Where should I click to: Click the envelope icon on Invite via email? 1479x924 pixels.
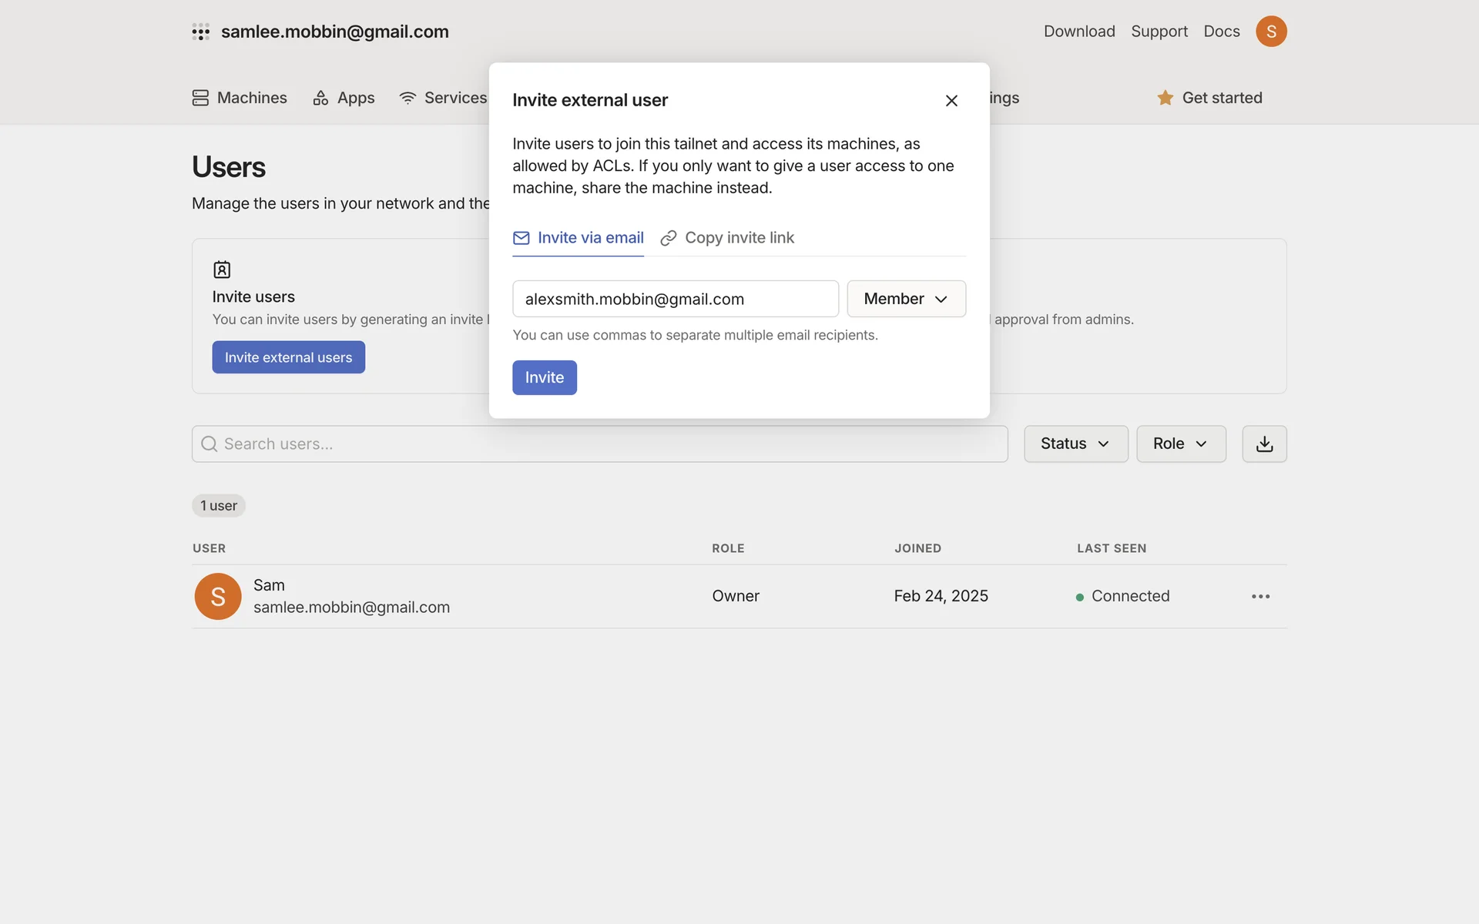click(x=522, y=238)
